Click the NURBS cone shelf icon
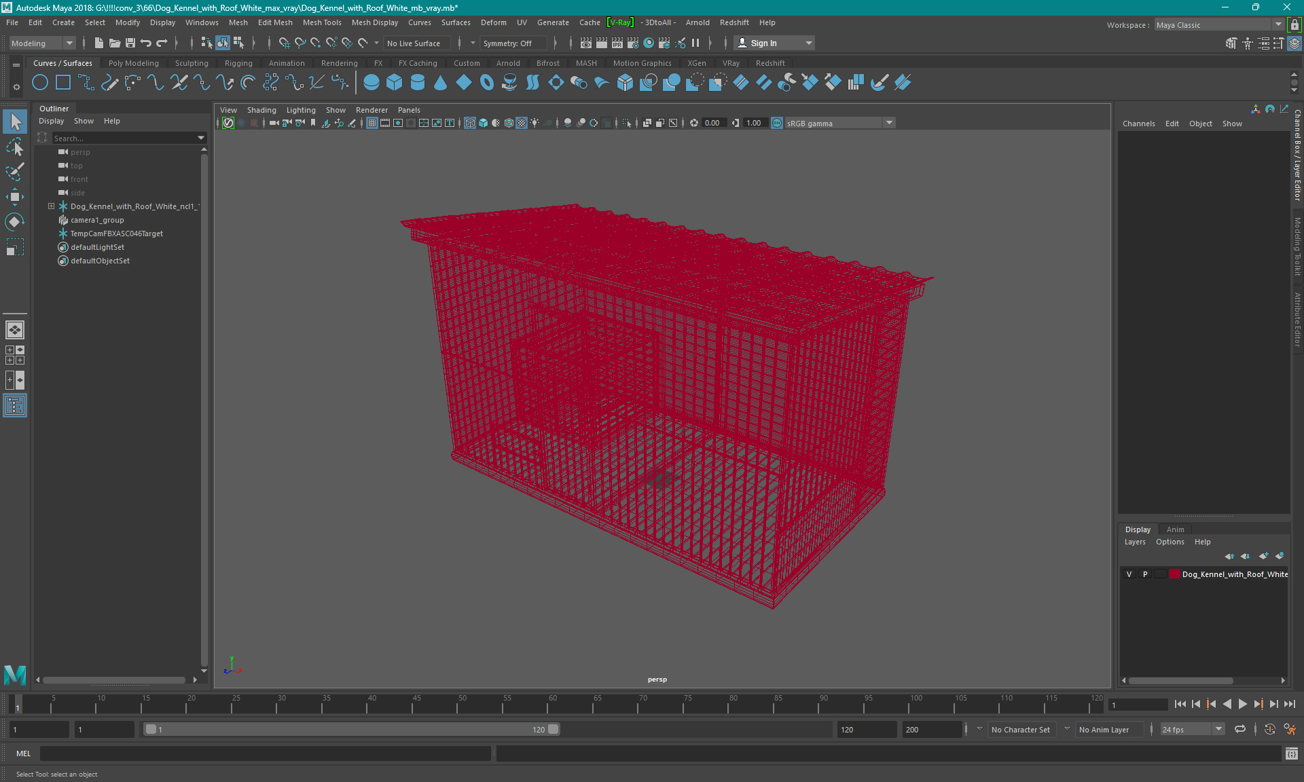 (x=441, y=83)
